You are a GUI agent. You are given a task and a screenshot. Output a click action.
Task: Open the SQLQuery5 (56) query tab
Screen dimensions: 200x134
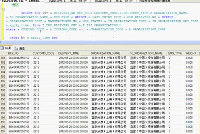pyautogui.click(x=68, y=1)
